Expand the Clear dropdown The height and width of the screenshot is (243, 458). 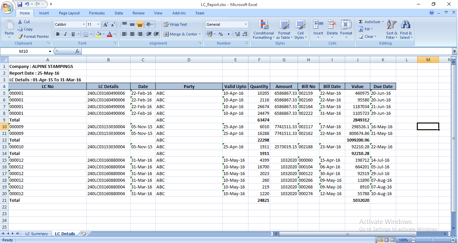[x=375, y=36]
